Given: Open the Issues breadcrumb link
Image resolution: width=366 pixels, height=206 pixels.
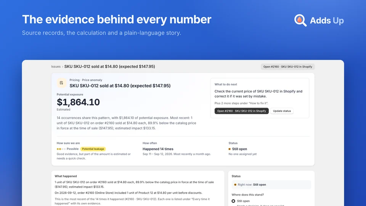Looking at the screenshot, I should 56,66.
